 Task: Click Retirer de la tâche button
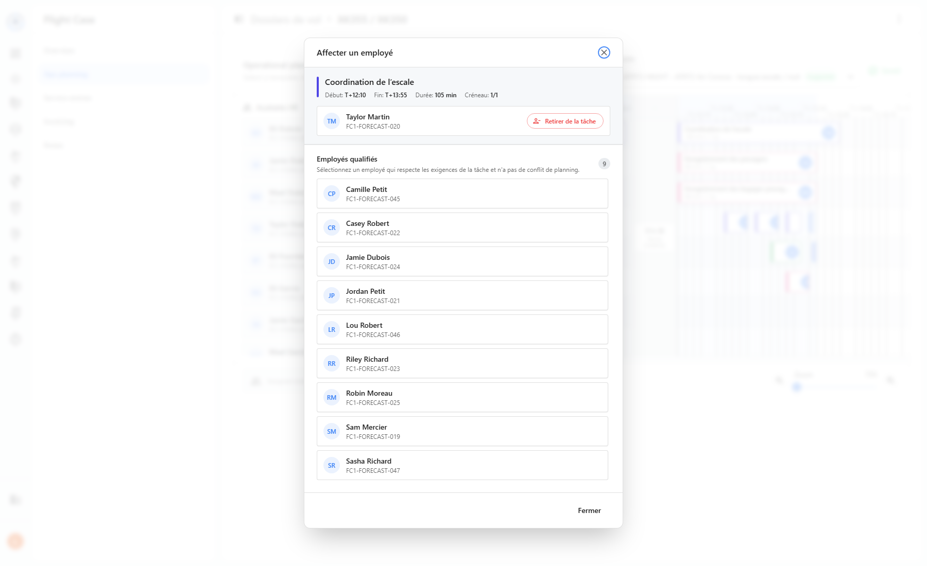[x=565, y=121]
